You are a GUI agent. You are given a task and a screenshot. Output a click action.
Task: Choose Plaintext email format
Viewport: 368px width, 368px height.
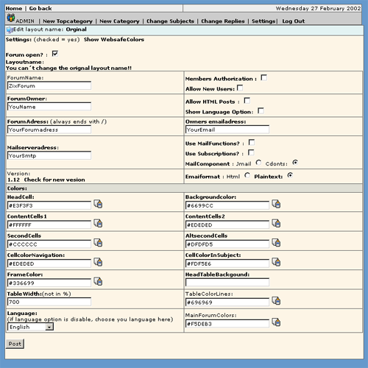(x=290, y=175)
